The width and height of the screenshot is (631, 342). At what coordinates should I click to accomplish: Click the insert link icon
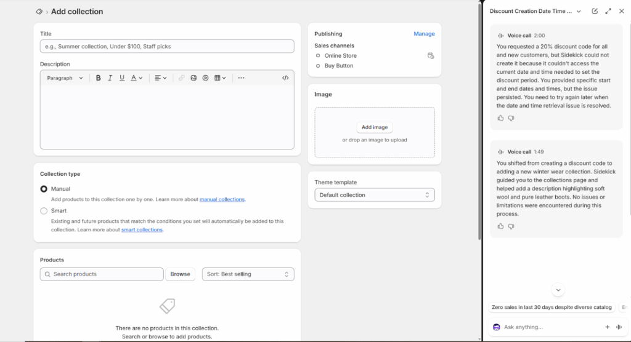(x=182, y=78)
